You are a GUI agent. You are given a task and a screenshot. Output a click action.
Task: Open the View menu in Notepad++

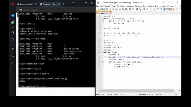tap(113, 6)
